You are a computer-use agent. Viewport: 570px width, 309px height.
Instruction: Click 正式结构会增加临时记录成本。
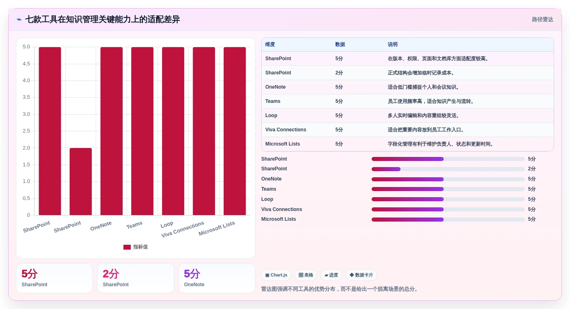pyautogui.click(x=422, y=73)
